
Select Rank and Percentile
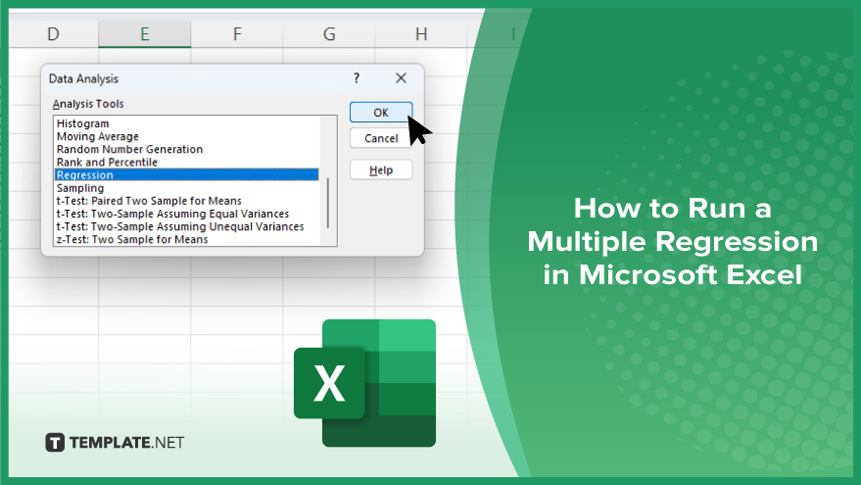[187, 162]
